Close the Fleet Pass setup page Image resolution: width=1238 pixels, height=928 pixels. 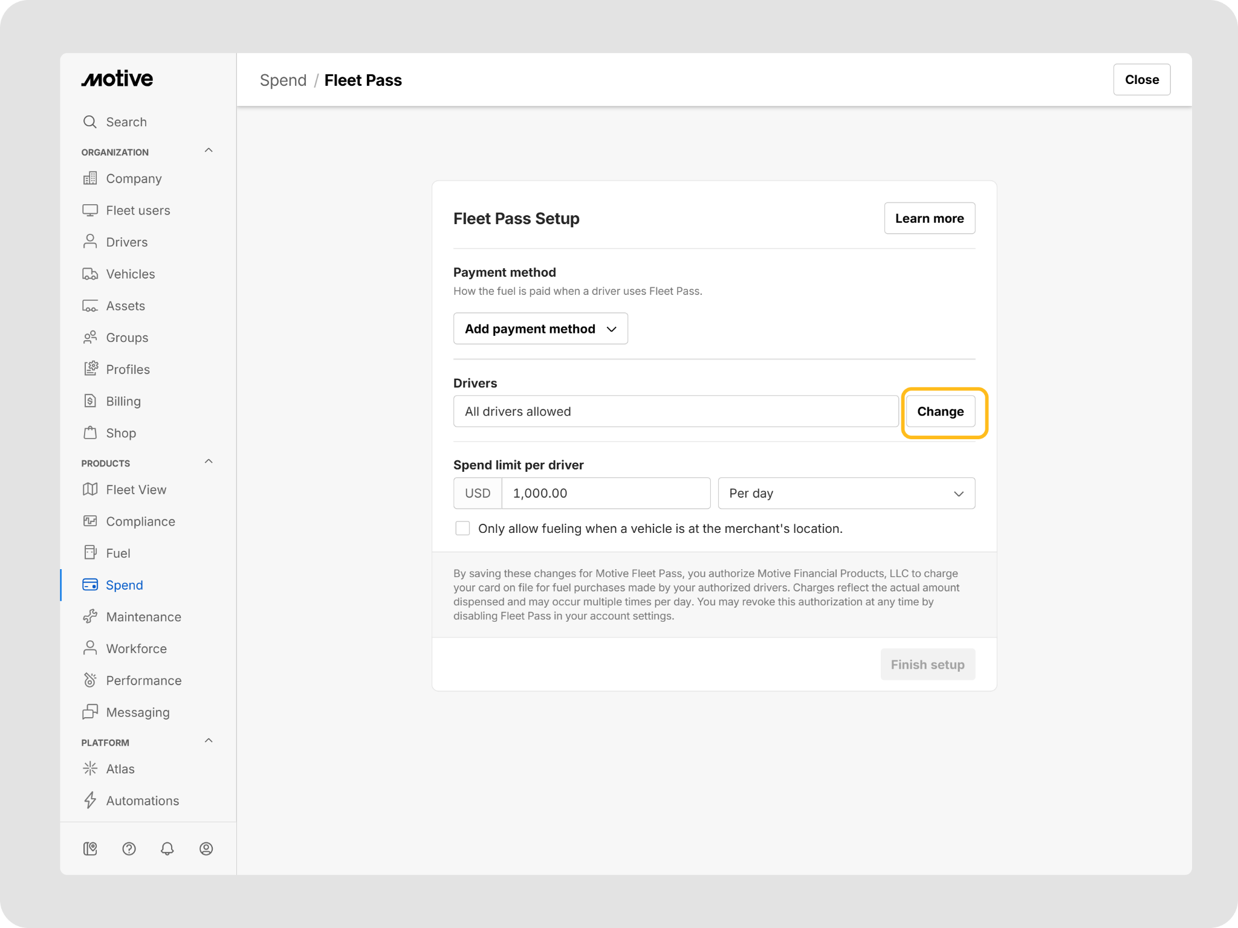pyautogui.click(x=1141, y=80)
